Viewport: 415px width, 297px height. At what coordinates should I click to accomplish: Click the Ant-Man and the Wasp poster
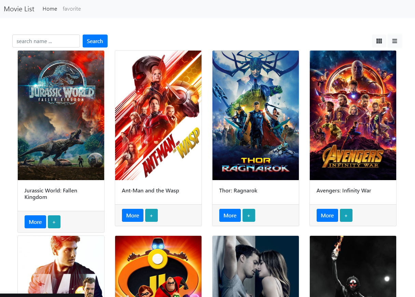[x=158, y=115]
